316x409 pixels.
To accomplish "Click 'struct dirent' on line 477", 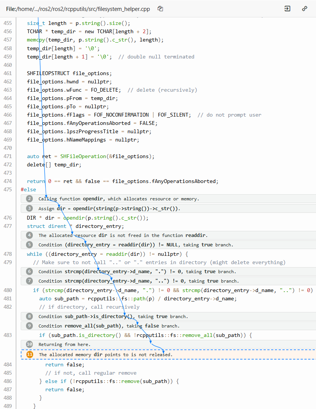I will point(47,226).
